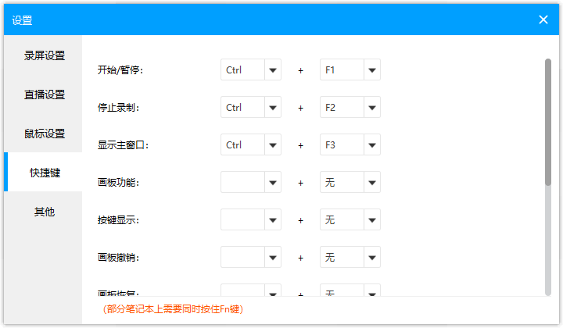Click the 设置 title bar text
This screenshot has height=328, width=563.
click(22, 20)
